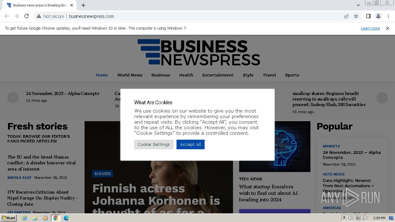Open the TECH NEWS category
Image resolution: width=395 pixels, height=222 pixels.
251,179
